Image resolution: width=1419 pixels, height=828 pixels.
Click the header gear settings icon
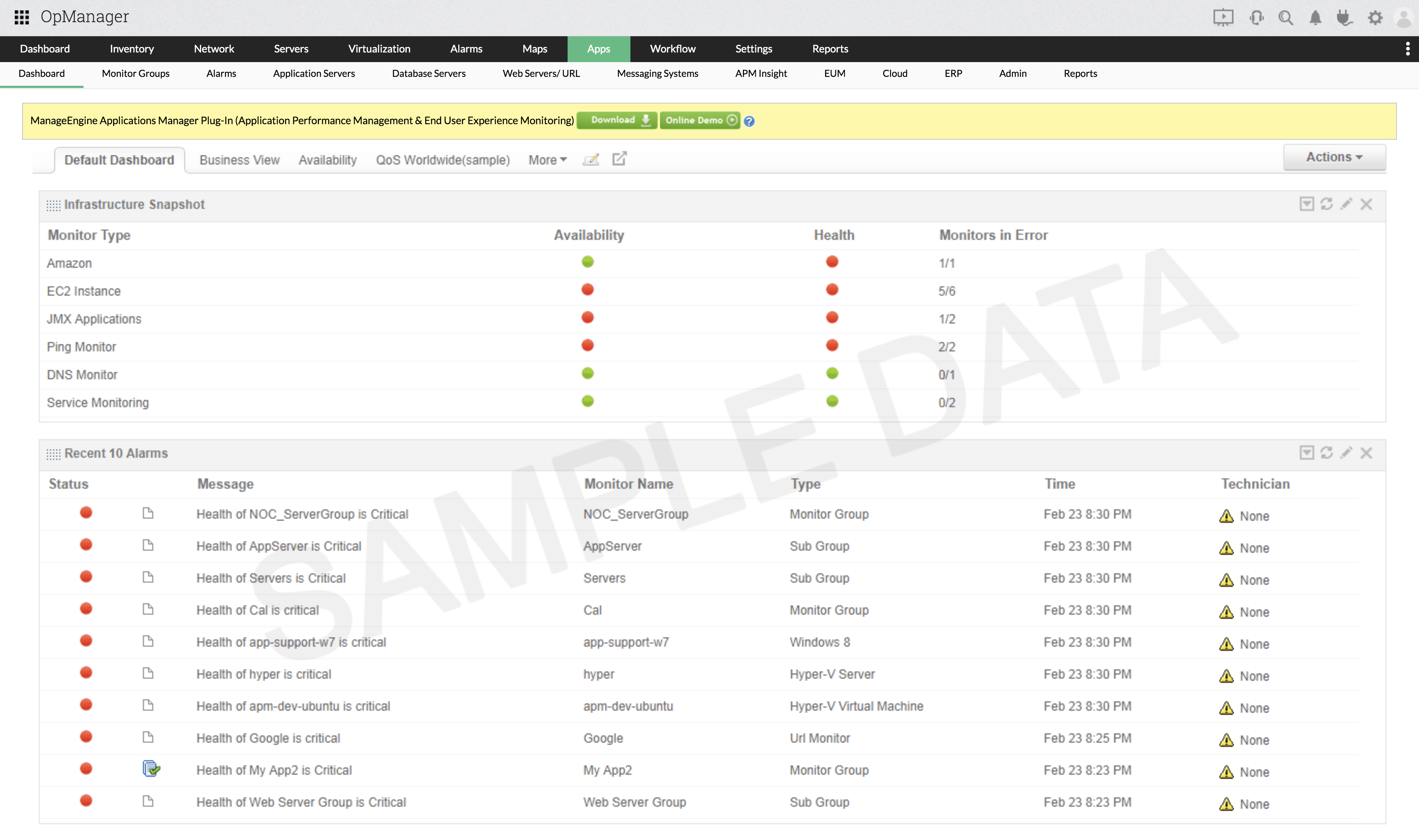point(1375,17)
